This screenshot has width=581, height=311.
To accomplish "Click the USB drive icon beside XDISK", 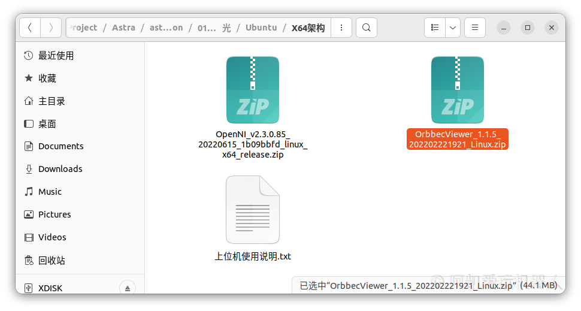I will point(29,288).
